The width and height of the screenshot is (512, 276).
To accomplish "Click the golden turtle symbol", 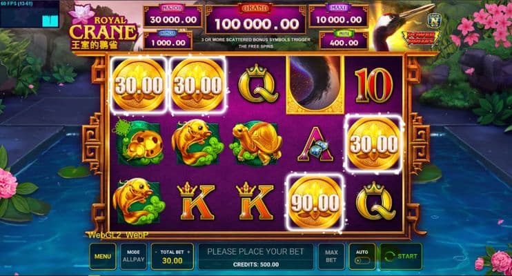I will [x=256, y=143].
